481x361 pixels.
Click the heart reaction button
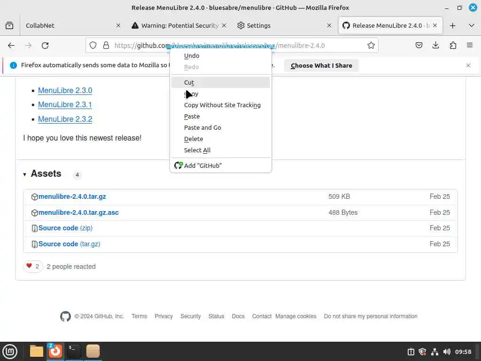click(x=33, y=266)
